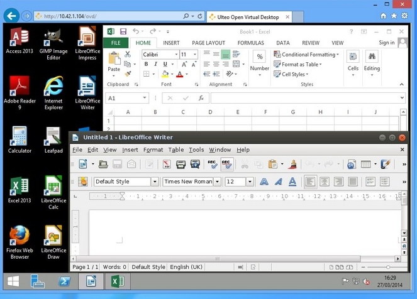This screenshot has height=299, width=417.
Task: Click Excel Undo arrow
Action: tap(136, 31)
